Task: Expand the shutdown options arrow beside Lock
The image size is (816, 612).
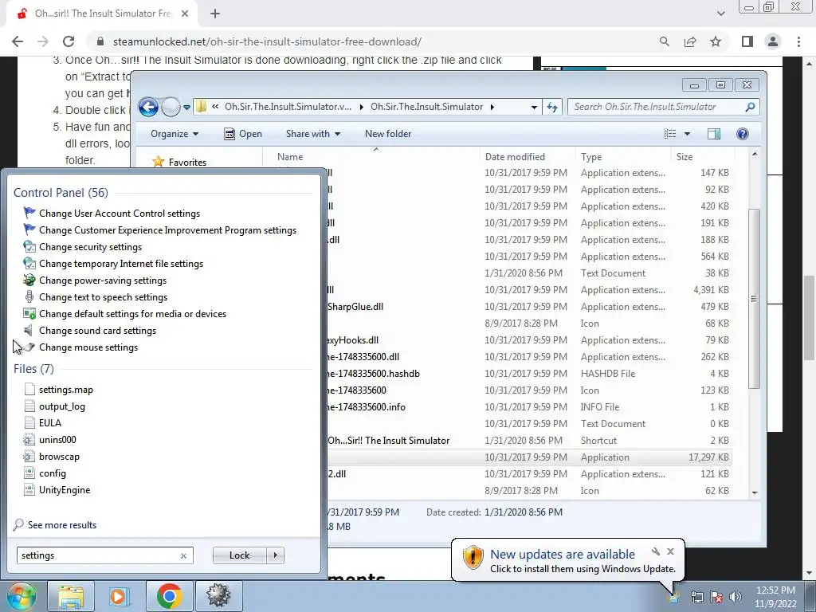Action: point(275,555)
